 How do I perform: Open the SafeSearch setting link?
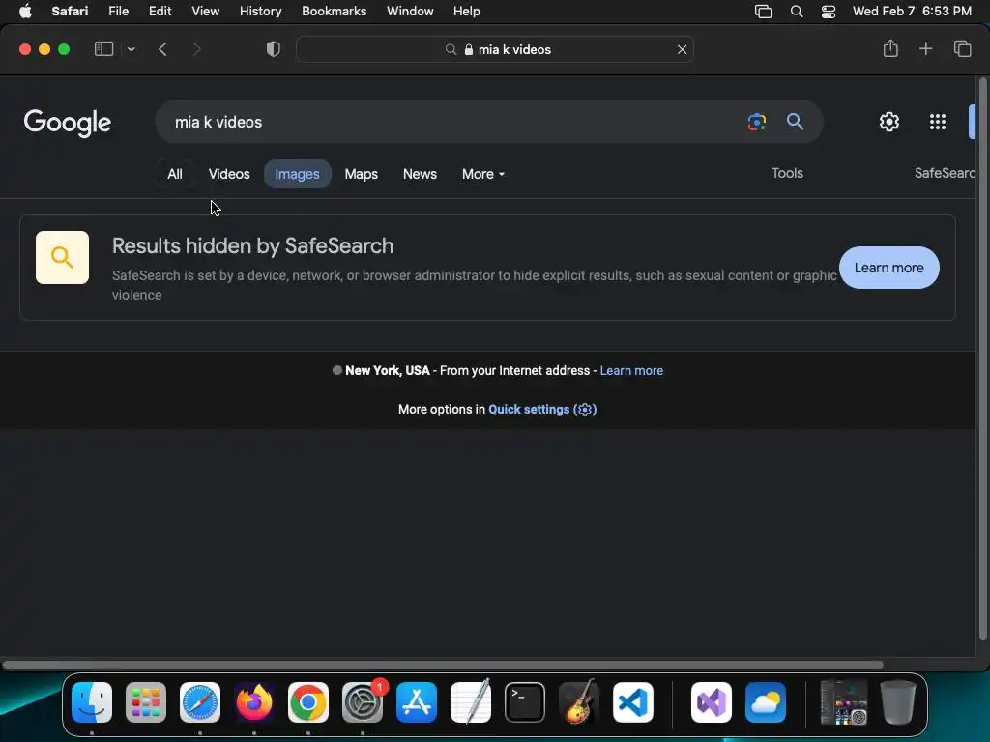(x=945, y=173)
